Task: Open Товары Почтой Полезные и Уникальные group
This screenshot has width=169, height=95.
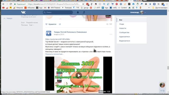Action: click(x=70, y=32)
